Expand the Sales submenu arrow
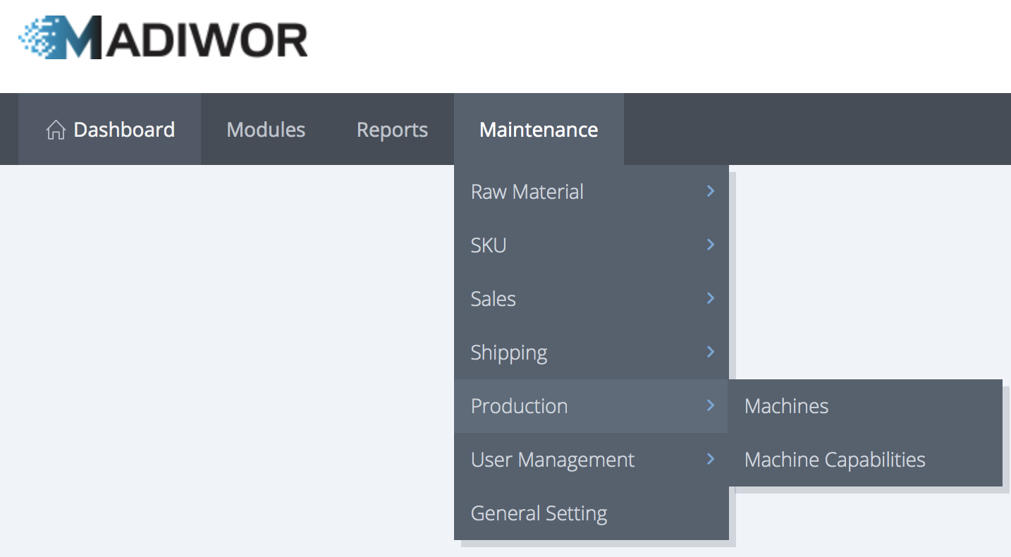Viewport: 1011px width, 557px height. (711, 298)
